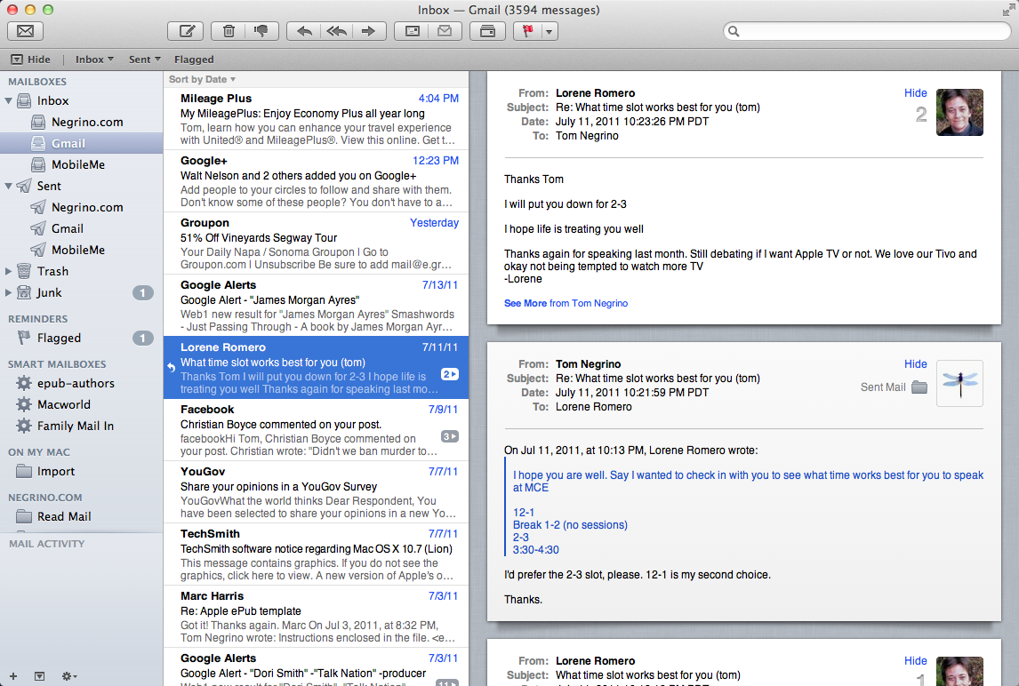
Task: Click the open-envelope read/unread toolbar icon
Action: coord(445,31)
